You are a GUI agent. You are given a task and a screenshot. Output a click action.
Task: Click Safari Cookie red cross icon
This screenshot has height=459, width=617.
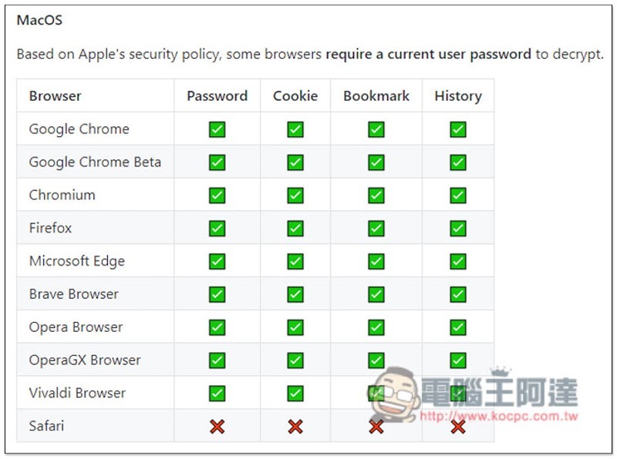[x=295, y=427]
